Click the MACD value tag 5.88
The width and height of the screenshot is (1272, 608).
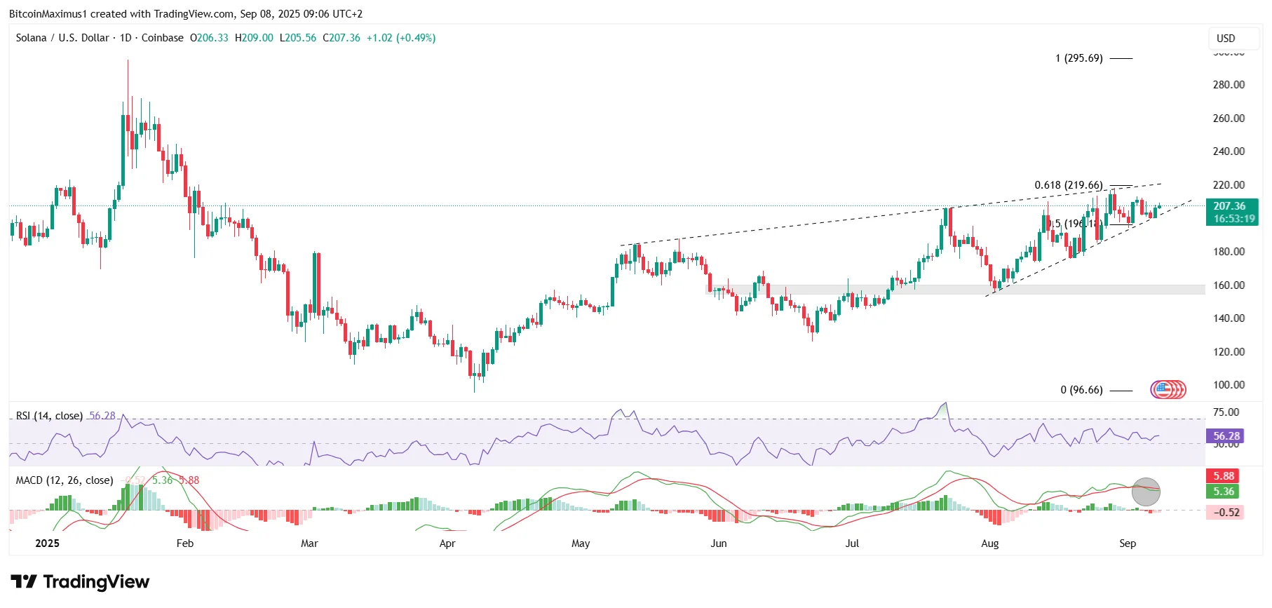(x=1224, y=476)
